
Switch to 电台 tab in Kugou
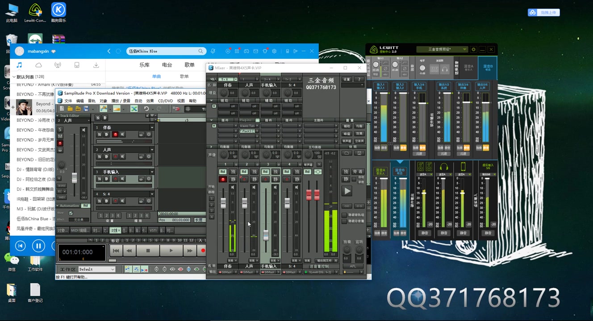point(167,65)
